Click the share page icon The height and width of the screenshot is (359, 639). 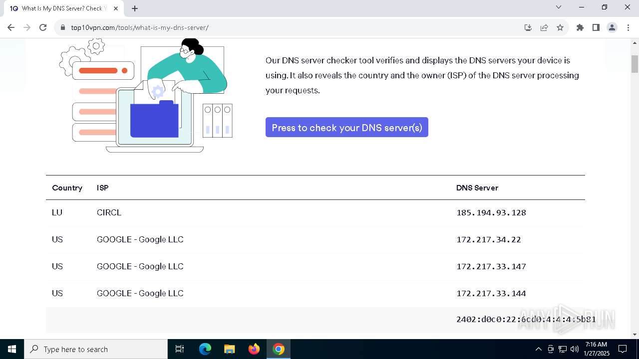point(544,27)
